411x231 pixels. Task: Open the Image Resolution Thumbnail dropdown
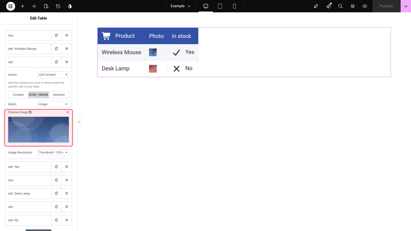(x=53, y=152)
